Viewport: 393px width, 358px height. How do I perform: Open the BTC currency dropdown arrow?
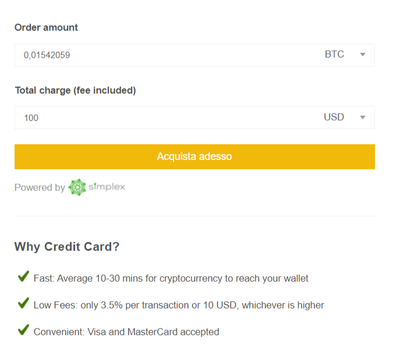(x=362, y=55)
